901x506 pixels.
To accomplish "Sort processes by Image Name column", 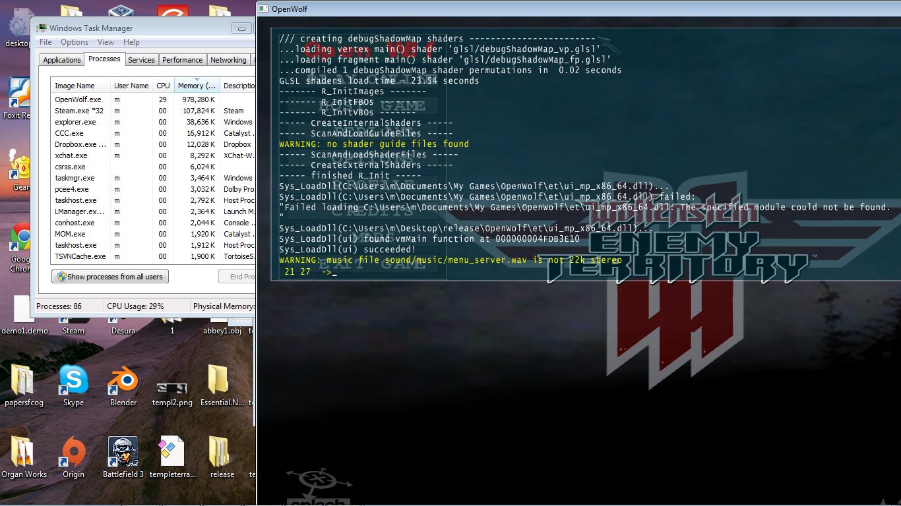I will [x=80, y=86].
